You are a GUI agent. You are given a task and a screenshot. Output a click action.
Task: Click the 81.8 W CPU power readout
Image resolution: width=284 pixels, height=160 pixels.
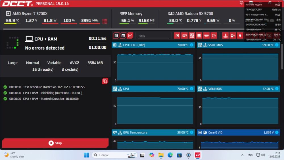click(x=50, y=20)
